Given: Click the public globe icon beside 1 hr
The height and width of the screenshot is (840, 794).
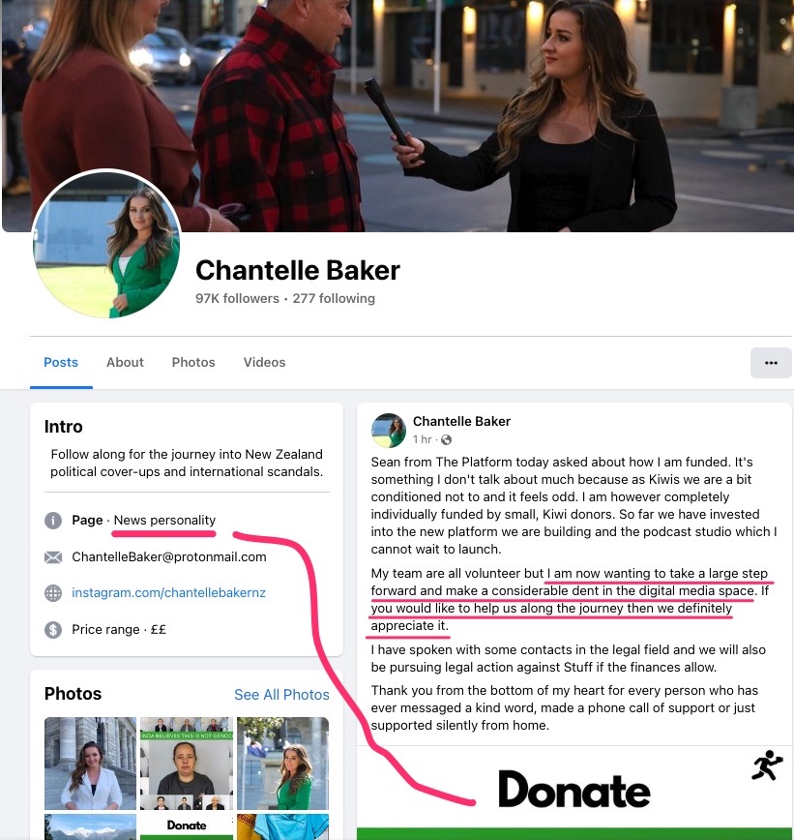Looking at the screenshot, I should click(446, 439).
